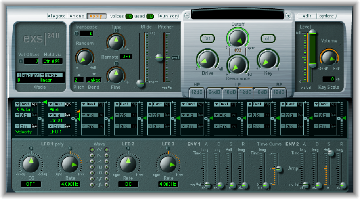Switch to mono mode
360x199 pixels.
pos(77,16)
